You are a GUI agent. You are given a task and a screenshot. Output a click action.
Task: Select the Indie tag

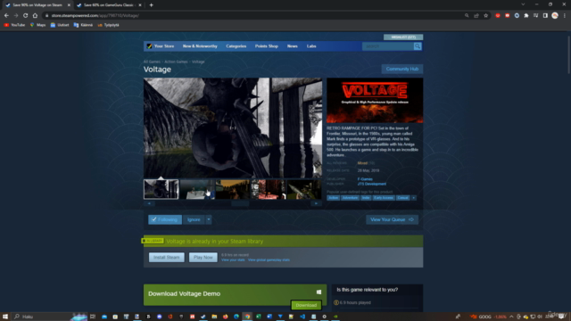tap(366, 198)
